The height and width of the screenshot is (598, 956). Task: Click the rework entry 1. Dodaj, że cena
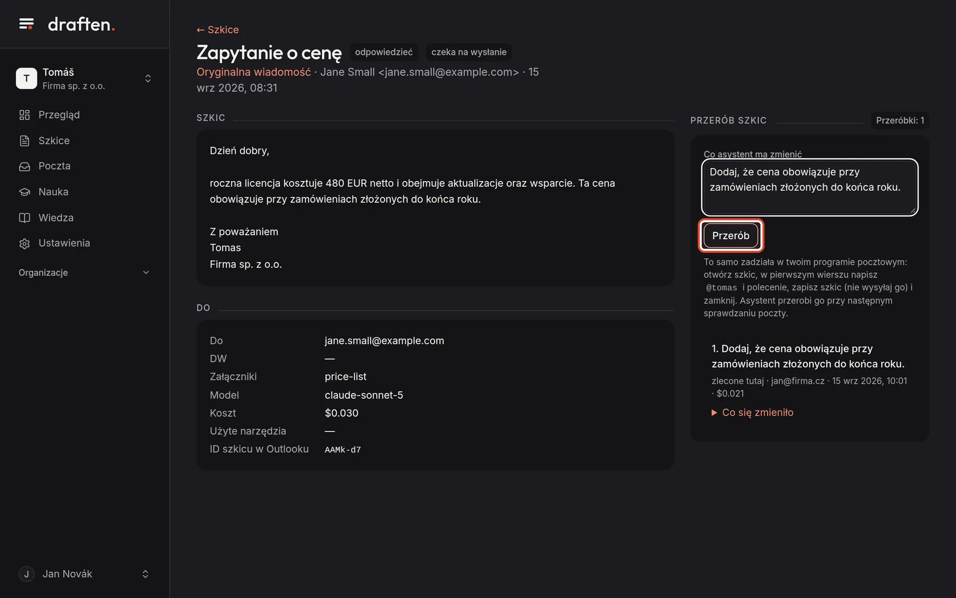808,356
